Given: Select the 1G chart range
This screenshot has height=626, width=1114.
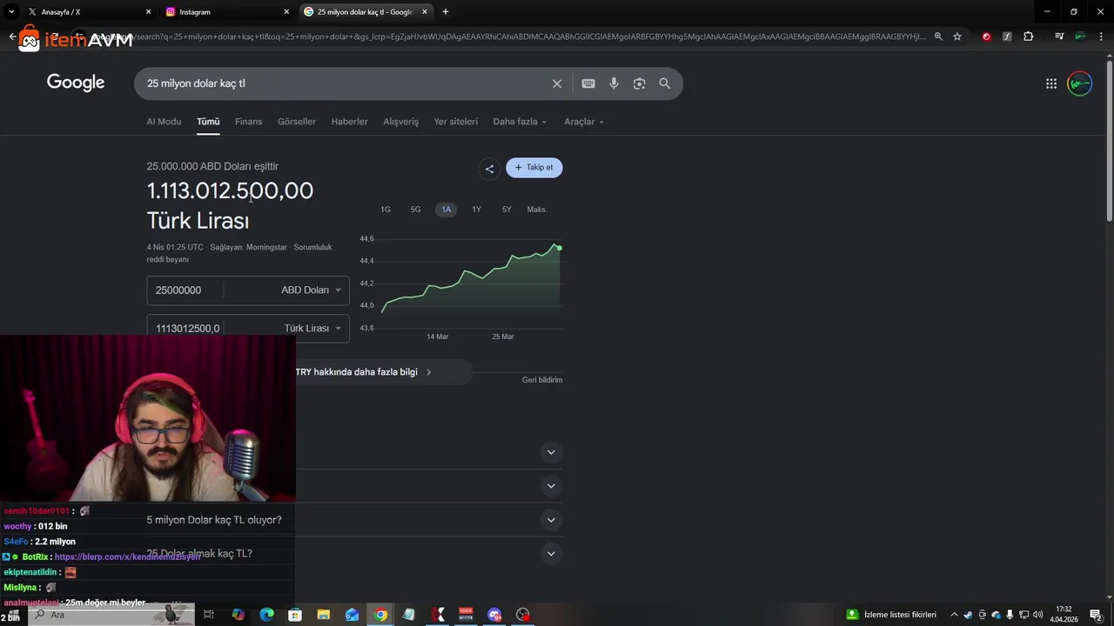Looking at the screenshot, I should click(x=386, y=210).
